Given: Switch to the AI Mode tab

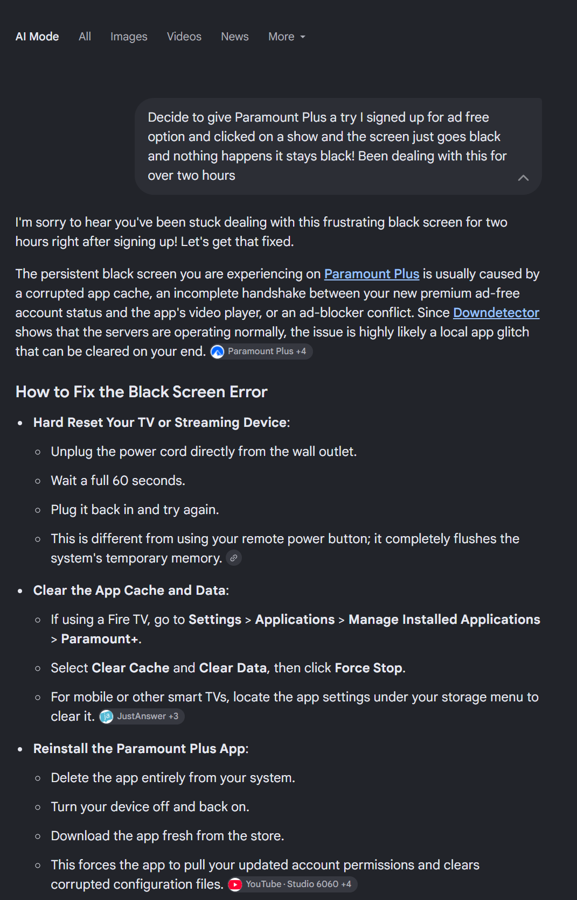Looking at the screenshot, I should click(x=37, y=37).
